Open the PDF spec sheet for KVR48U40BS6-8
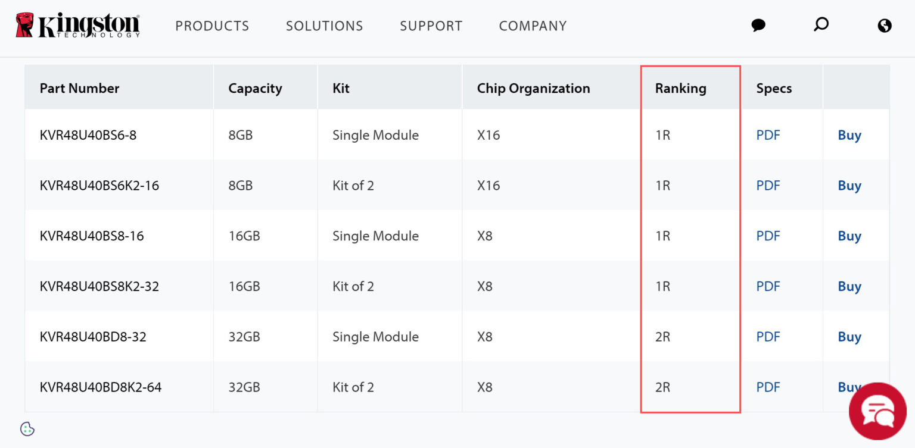 click(768, 135)
